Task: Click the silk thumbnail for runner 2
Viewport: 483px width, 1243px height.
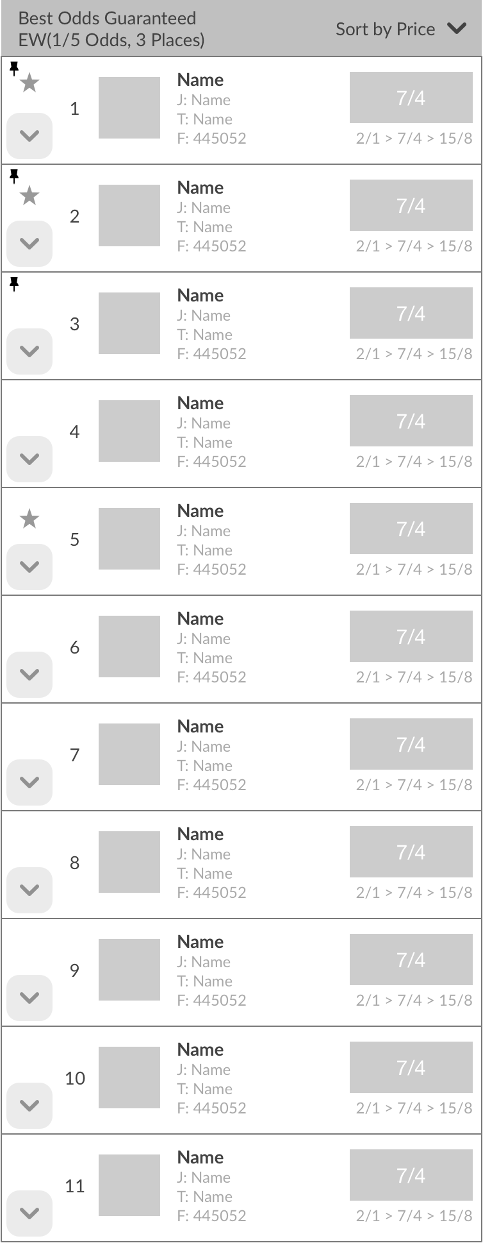Action: (129, 216)
